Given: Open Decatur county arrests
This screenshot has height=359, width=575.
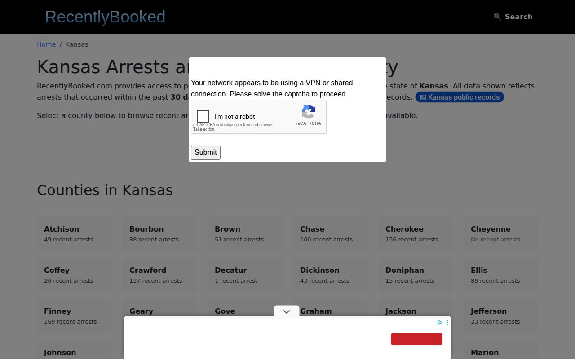Looking at the screenshot, I should 245,275.
